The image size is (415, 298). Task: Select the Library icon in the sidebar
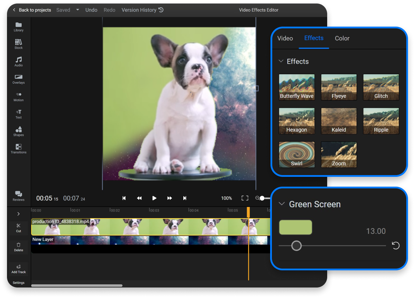pyautogui.click(x=18, y=27)
